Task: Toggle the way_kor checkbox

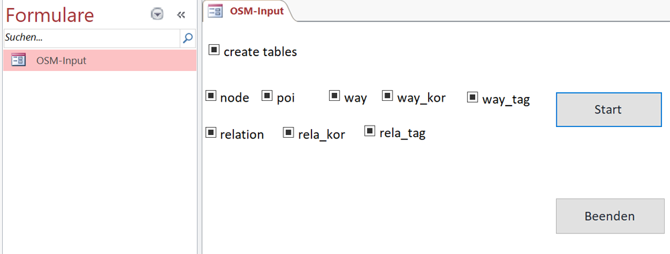Action: coord(387,96)
